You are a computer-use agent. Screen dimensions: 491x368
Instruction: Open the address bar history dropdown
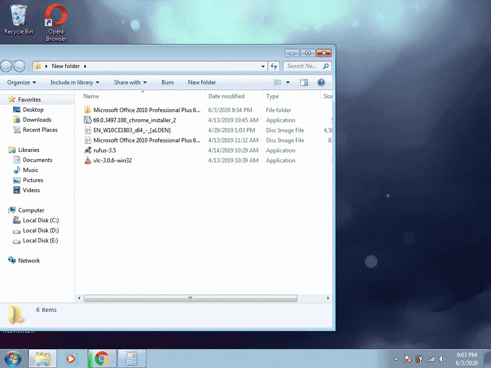tap(263, 66)
